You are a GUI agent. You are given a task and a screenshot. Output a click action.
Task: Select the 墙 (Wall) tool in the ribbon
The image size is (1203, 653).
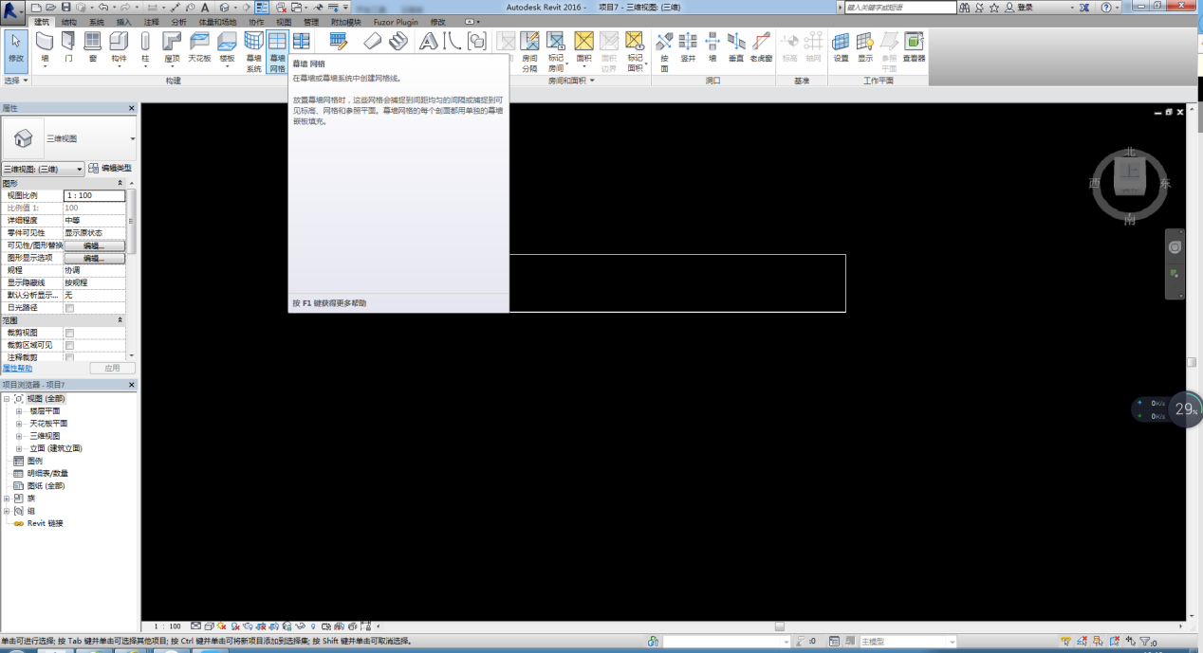point(45,46)
